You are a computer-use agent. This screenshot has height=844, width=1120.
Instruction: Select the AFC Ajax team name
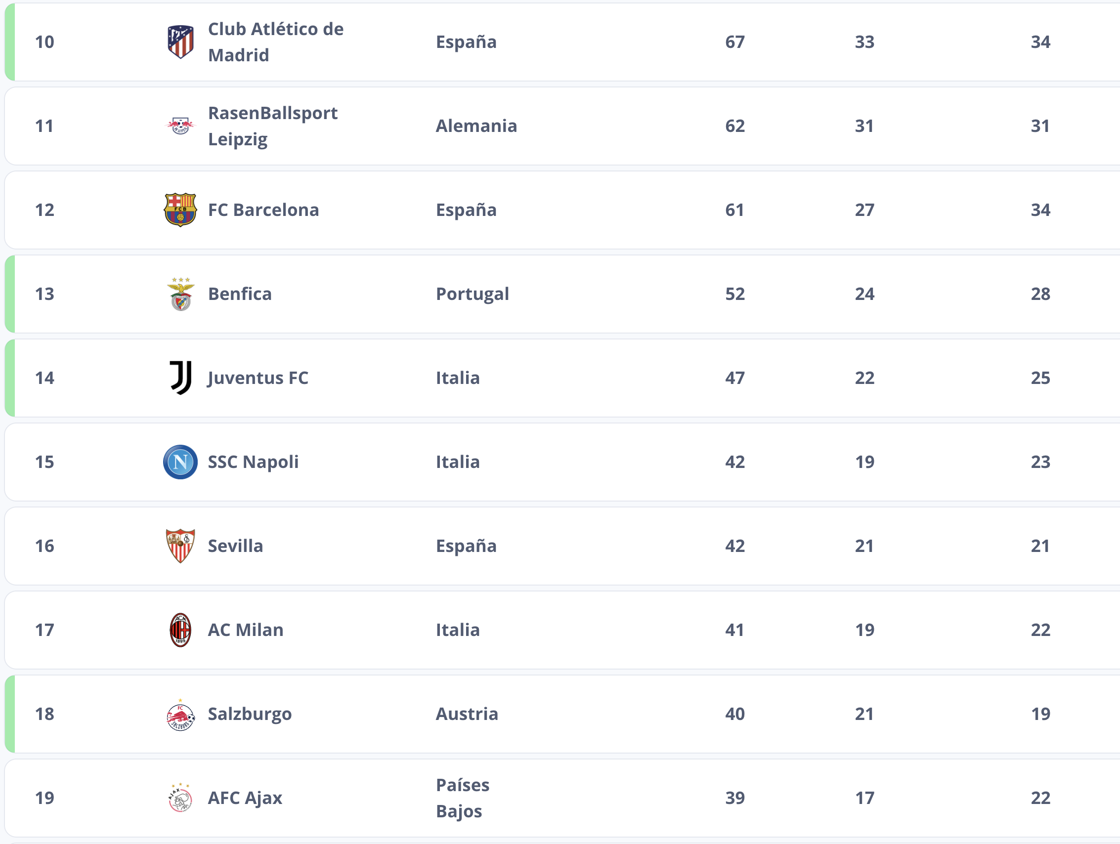pos(245,798)
